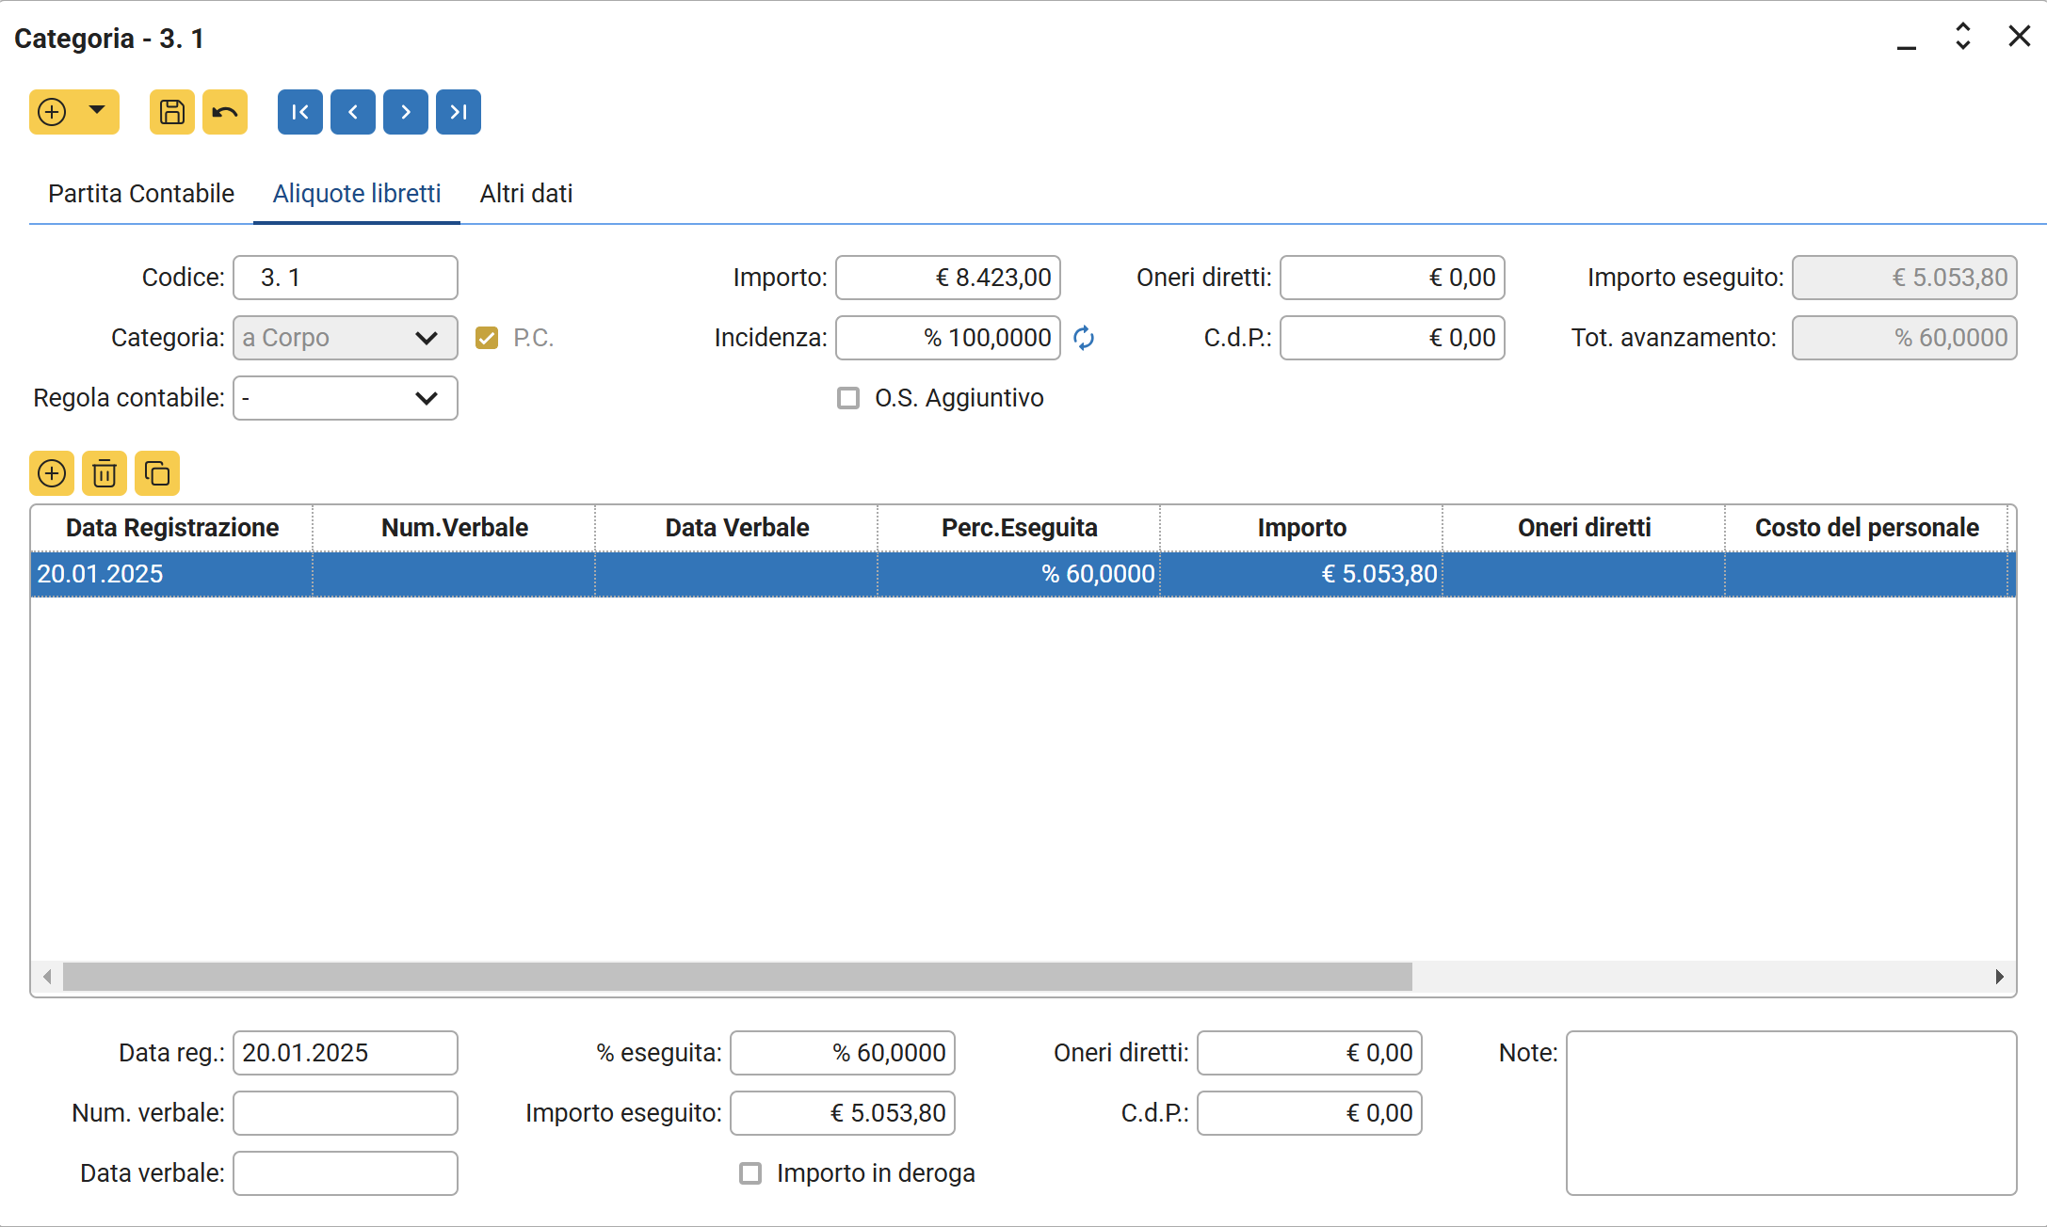Add a new aliquota row above grid

pos(52,473)
